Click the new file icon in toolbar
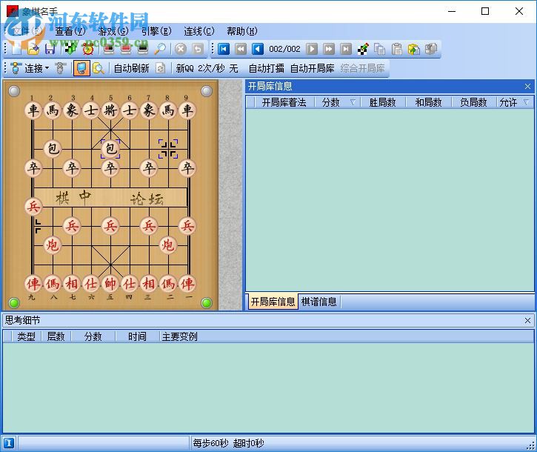 click(x=16, y=49)
